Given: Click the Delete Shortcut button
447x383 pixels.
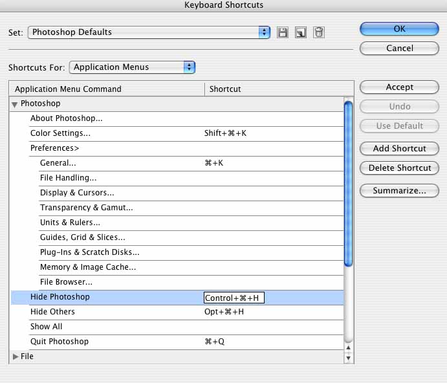Looking at the screenshot, I should pos(399,168).
